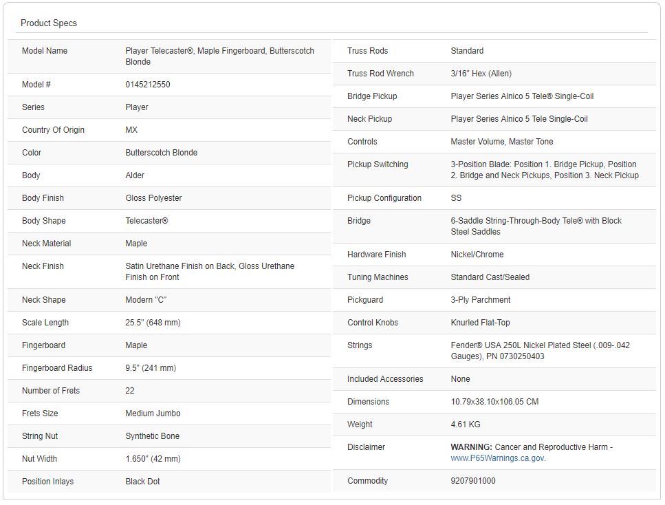Viewport: 665px width, 505px height.
Task: Click the Commodity code 9207901000
Action: pos(472,481)
